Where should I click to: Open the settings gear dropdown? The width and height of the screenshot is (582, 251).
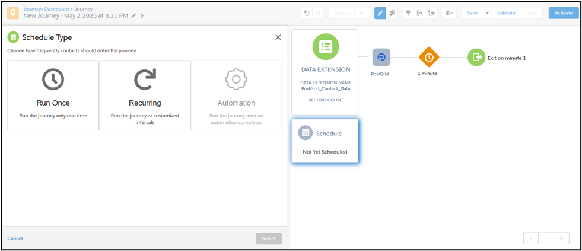449,13
